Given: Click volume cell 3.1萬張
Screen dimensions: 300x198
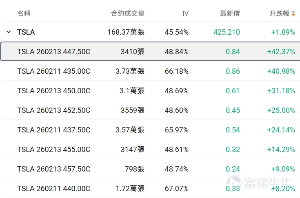Looking at the screenshot, I should [132, 91].
